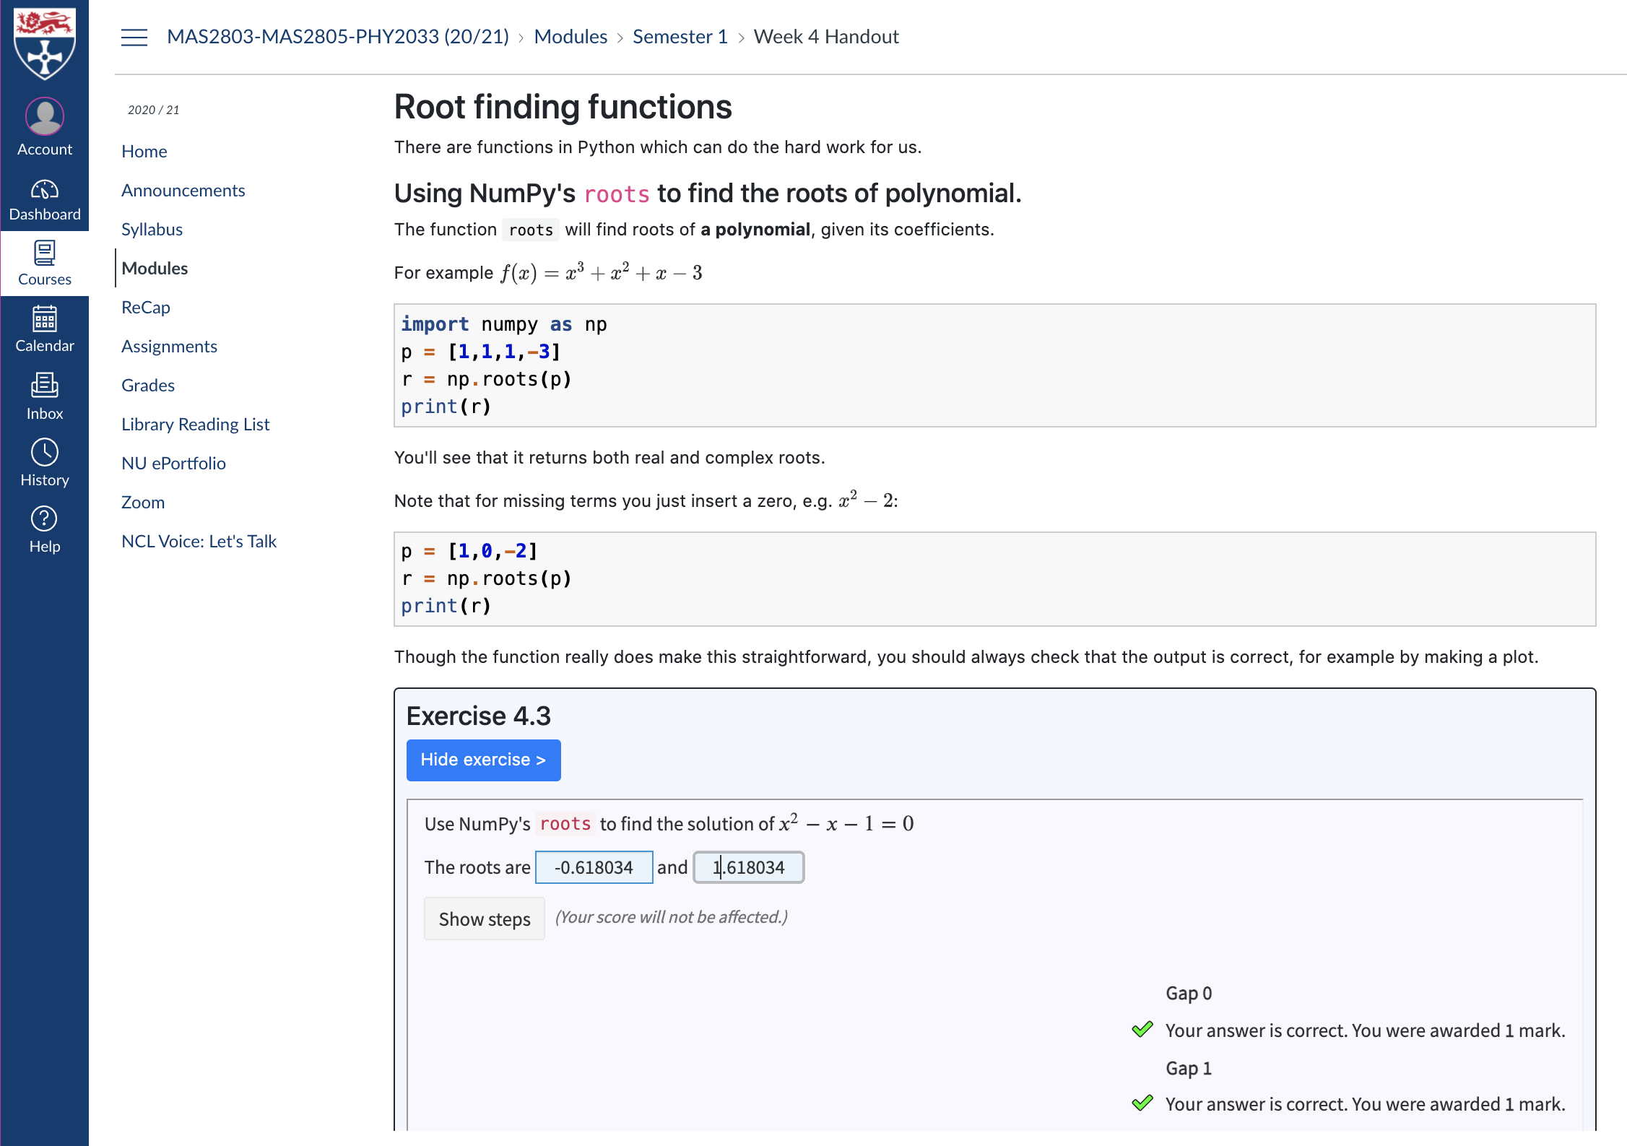The image size is (1627, 1146).
Task: Open the Inbox icon
Action: tap(45, 386)
